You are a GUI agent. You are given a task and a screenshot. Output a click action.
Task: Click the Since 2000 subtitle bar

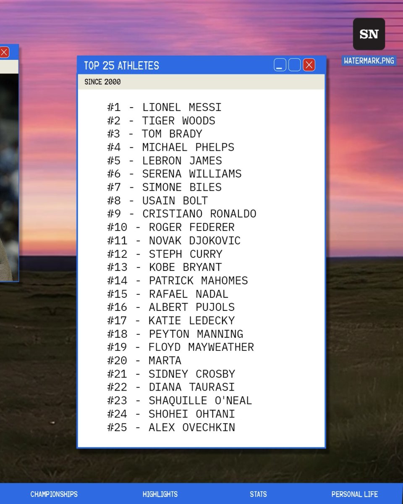[201, 82]
